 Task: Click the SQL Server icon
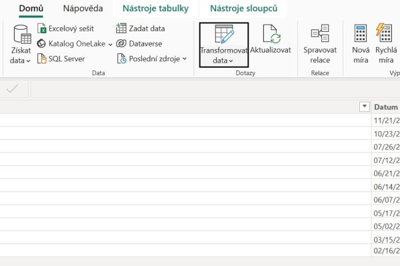tap(41, 59)
